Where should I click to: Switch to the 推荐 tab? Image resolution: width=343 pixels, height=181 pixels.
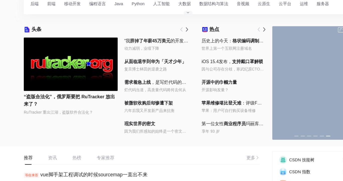point(28,158)
